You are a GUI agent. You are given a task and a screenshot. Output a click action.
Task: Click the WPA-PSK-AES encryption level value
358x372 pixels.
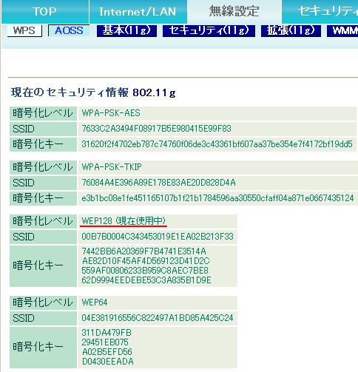pos(111,113)
